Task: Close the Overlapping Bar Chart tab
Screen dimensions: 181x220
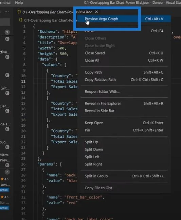Action: pyautogui.click(x=96, y=12)
